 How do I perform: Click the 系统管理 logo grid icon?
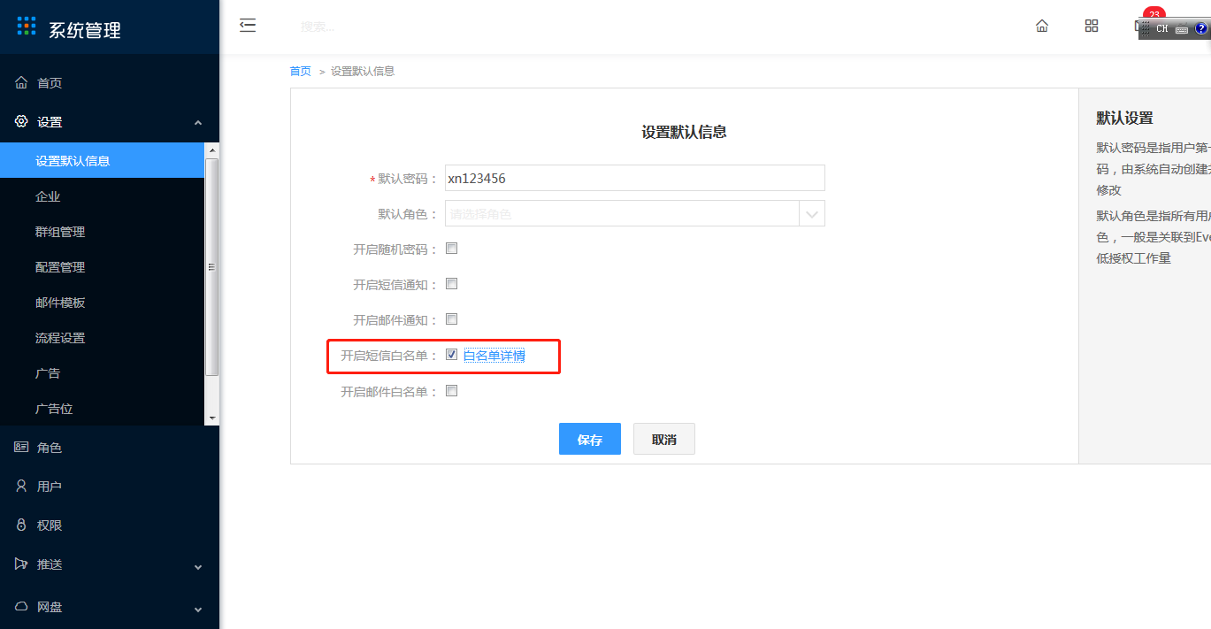pyautogui.click(x=27, y=26)
